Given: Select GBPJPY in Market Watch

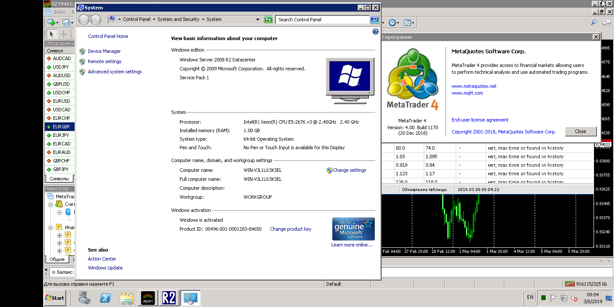Looking at the screenshot, I should (x=60, y=169).
